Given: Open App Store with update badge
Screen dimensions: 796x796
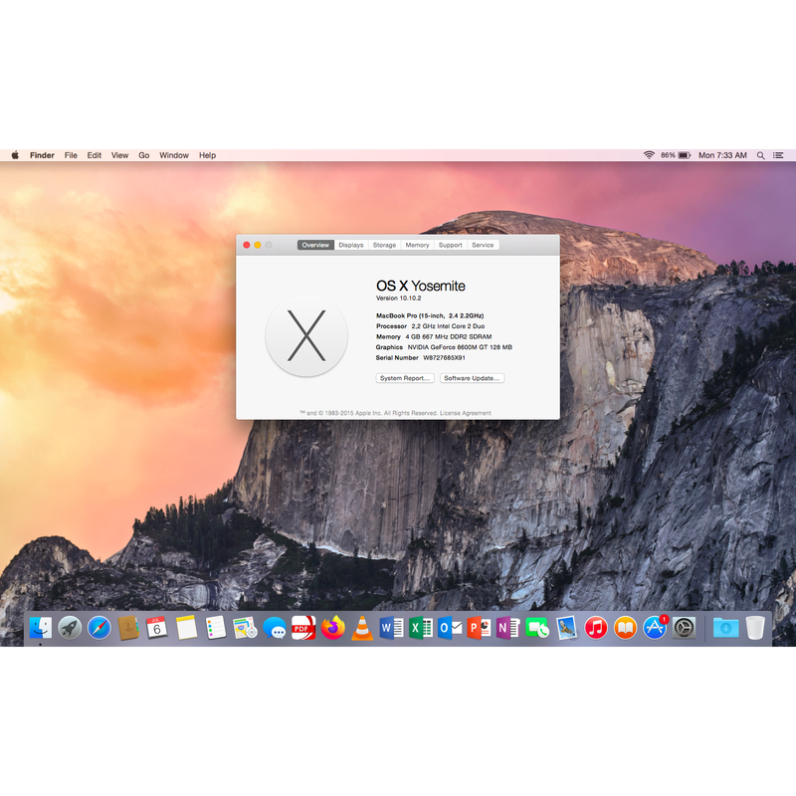Looking at the screenshot, I should [x=655, y=628].
